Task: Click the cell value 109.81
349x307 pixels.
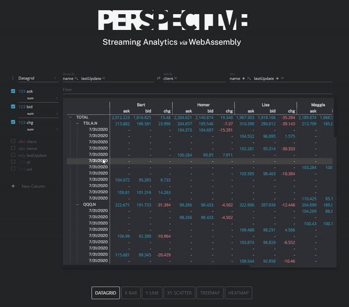Action: tap(123, 192)
